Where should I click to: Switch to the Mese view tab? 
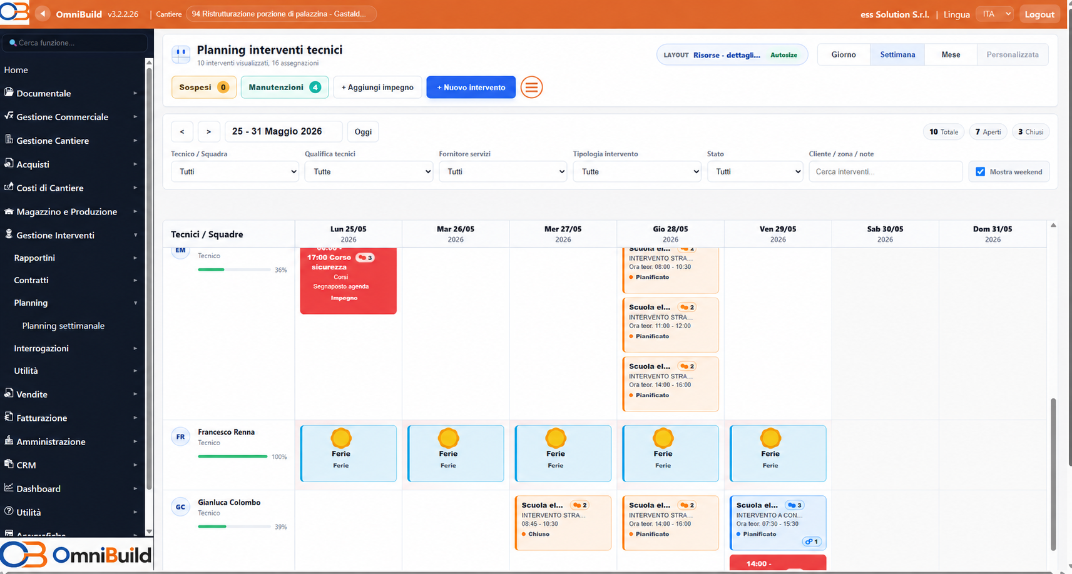(x=951, y=54)
